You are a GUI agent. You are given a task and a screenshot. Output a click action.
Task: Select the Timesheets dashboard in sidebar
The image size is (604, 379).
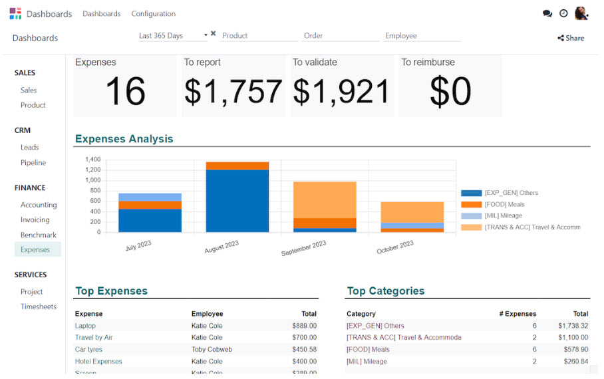point(39,307)
